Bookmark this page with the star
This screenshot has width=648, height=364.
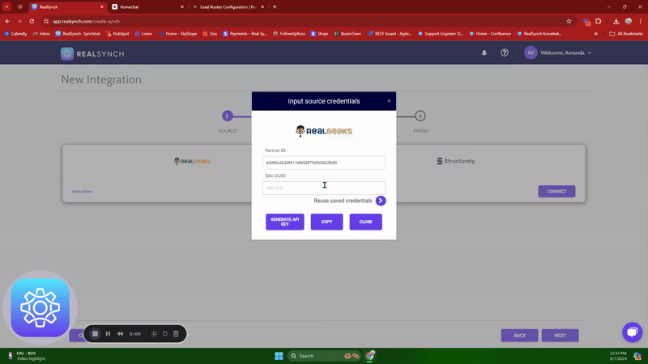(x=569, y=21)
